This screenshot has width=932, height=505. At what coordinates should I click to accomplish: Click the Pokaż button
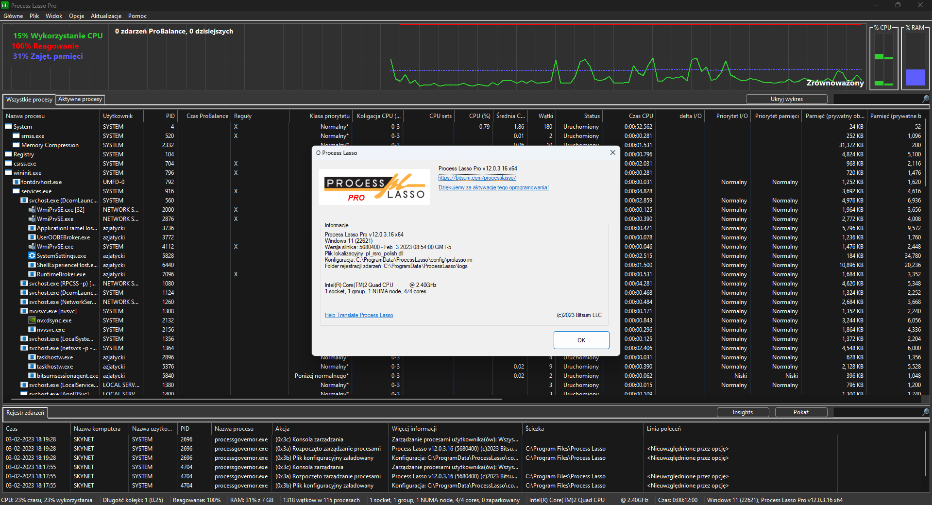(x=801, y=412)
